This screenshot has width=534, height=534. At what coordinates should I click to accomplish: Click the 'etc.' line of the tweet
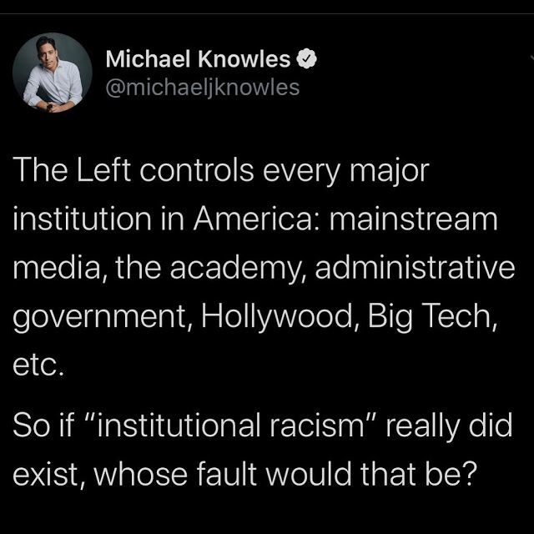(38, 365)
